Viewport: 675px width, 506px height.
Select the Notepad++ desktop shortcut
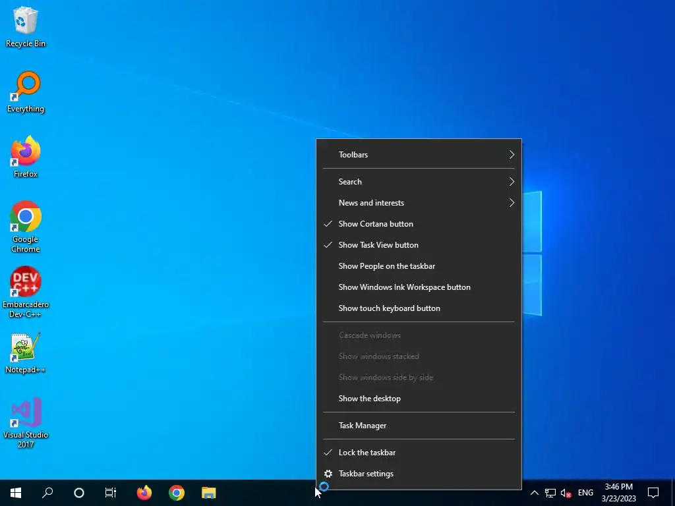pos(26,353)
